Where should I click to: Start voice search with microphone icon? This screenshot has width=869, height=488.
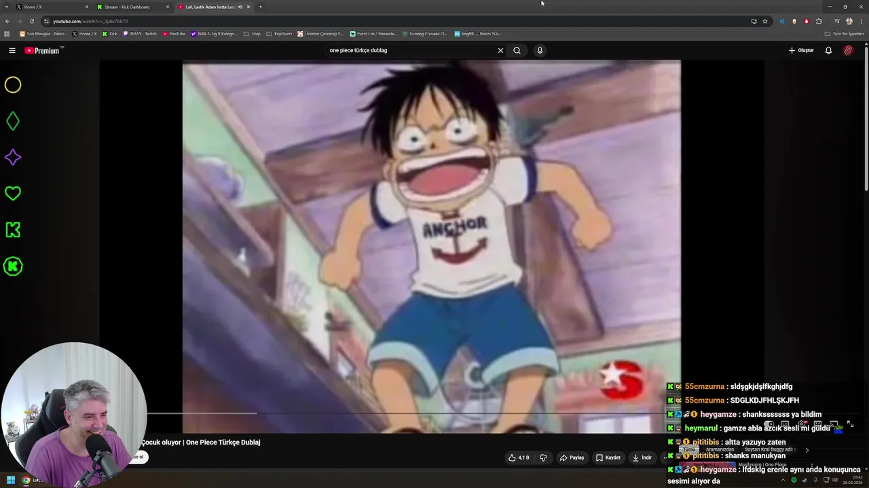(x=540, y=50)
